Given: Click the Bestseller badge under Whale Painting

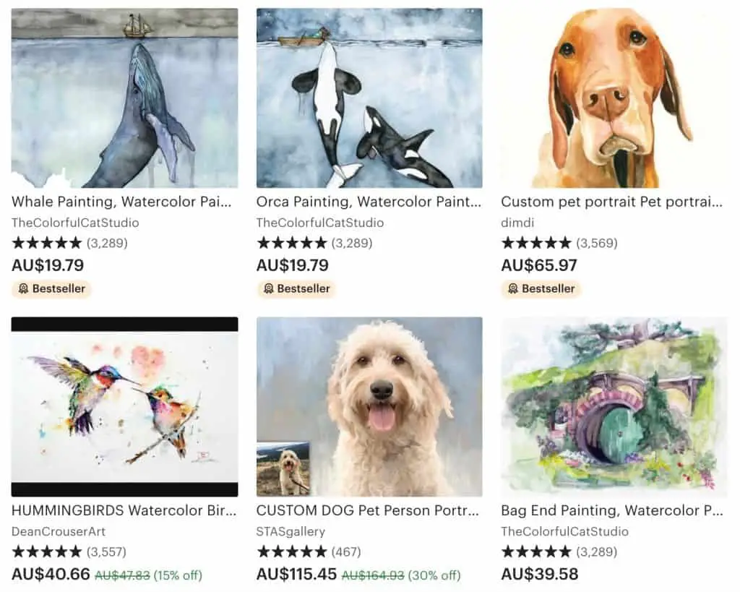Looking at the screenshot, I should point(51,288).
